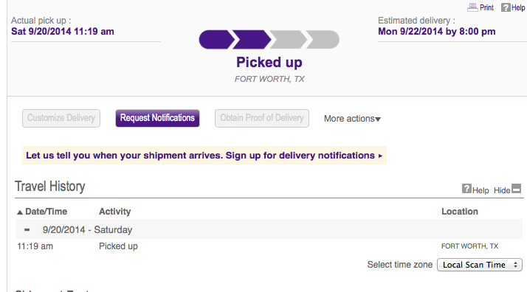Screen dimensions: 527x292
Task: Click the Activity column header
Action: (x=114, y=212)
